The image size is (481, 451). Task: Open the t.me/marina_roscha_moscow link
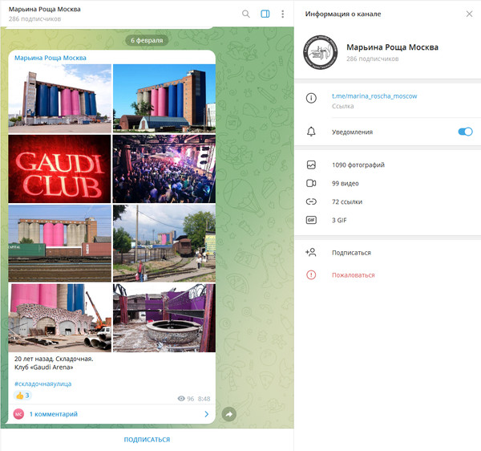374,96
